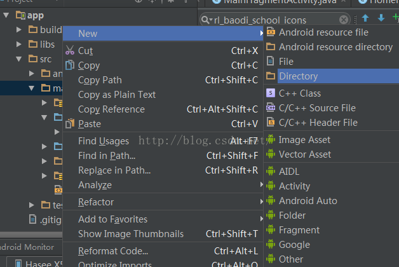Click the Paste clipboard icon
Image resolution: width=399 pixels, height=267 pixels.
[x=70, y=124]
